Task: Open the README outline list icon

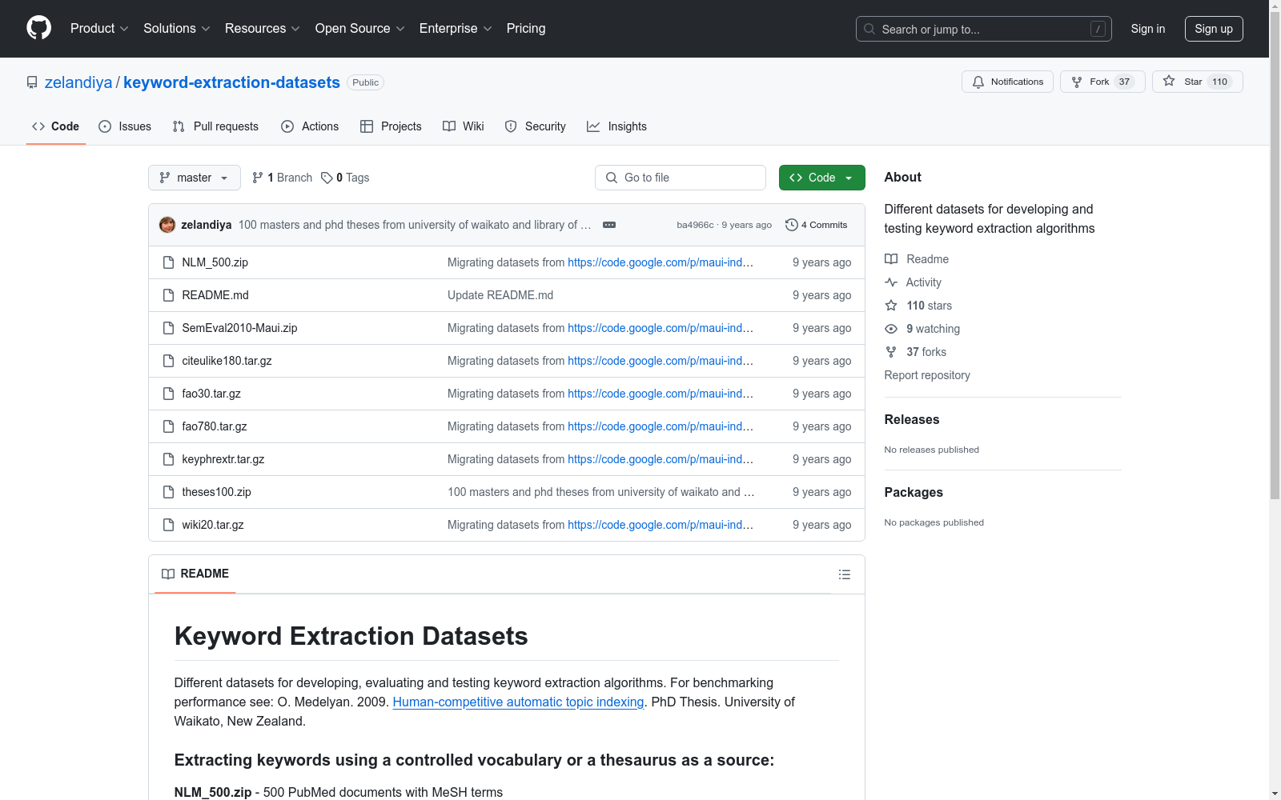Action: [845, 574]
